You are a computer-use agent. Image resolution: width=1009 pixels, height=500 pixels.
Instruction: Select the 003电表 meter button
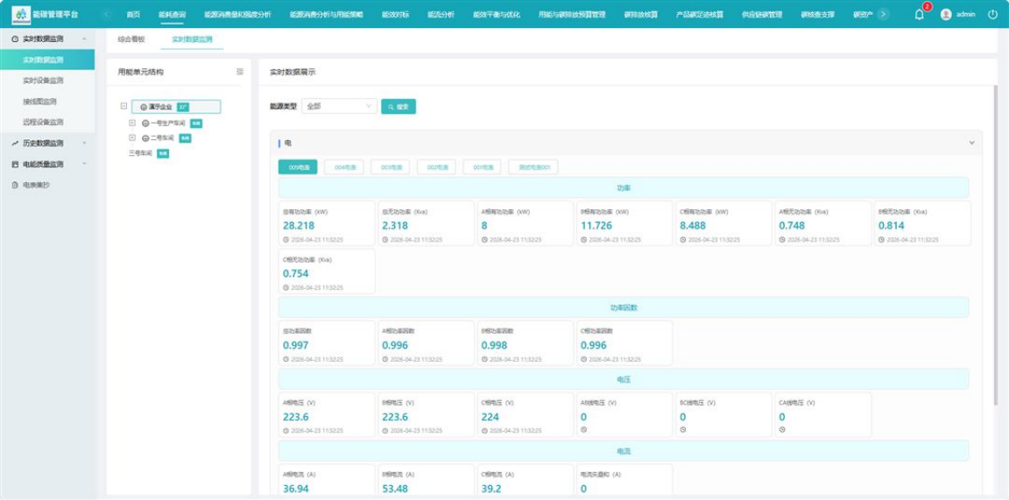tap(391, 167)
